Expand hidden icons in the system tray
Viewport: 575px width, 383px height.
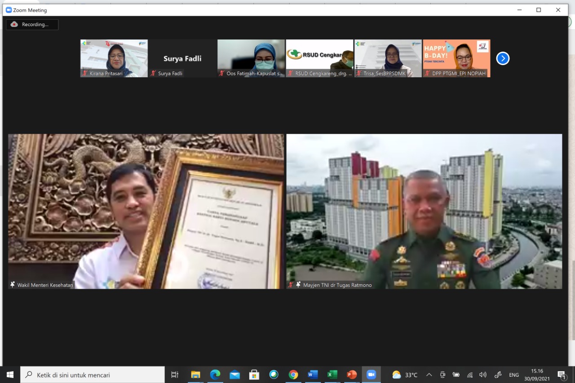[429, 374]
